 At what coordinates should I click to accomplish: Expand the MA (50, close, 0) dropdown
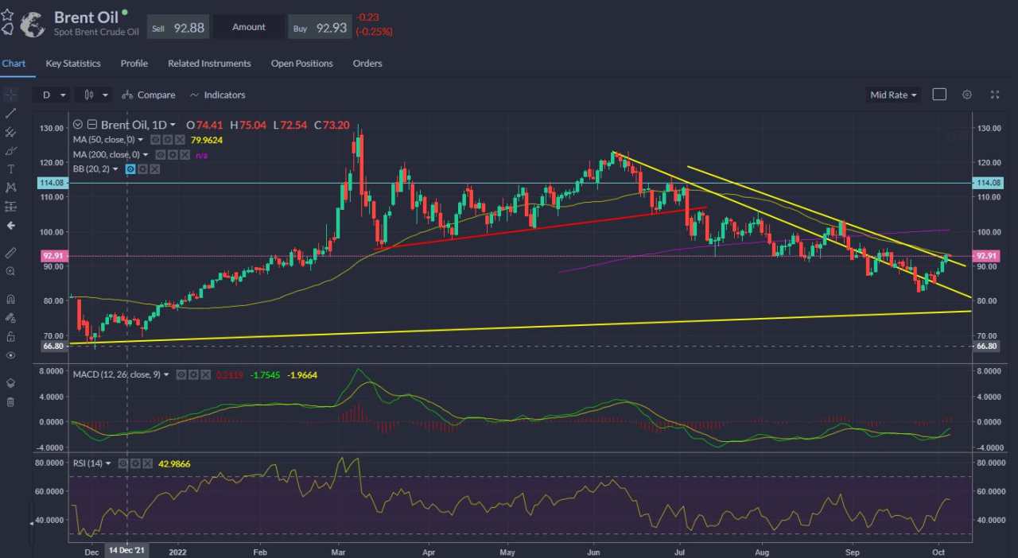140,140
